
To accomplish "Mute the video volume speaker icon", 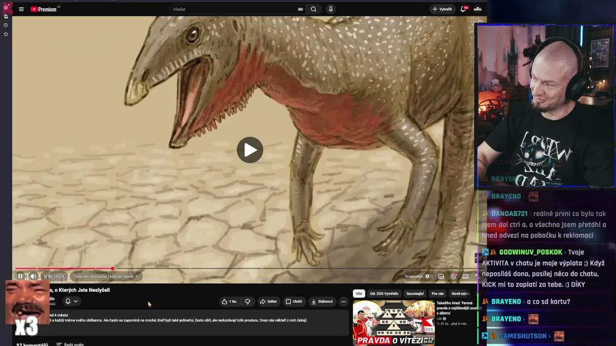I will click(x=33, y=276).
